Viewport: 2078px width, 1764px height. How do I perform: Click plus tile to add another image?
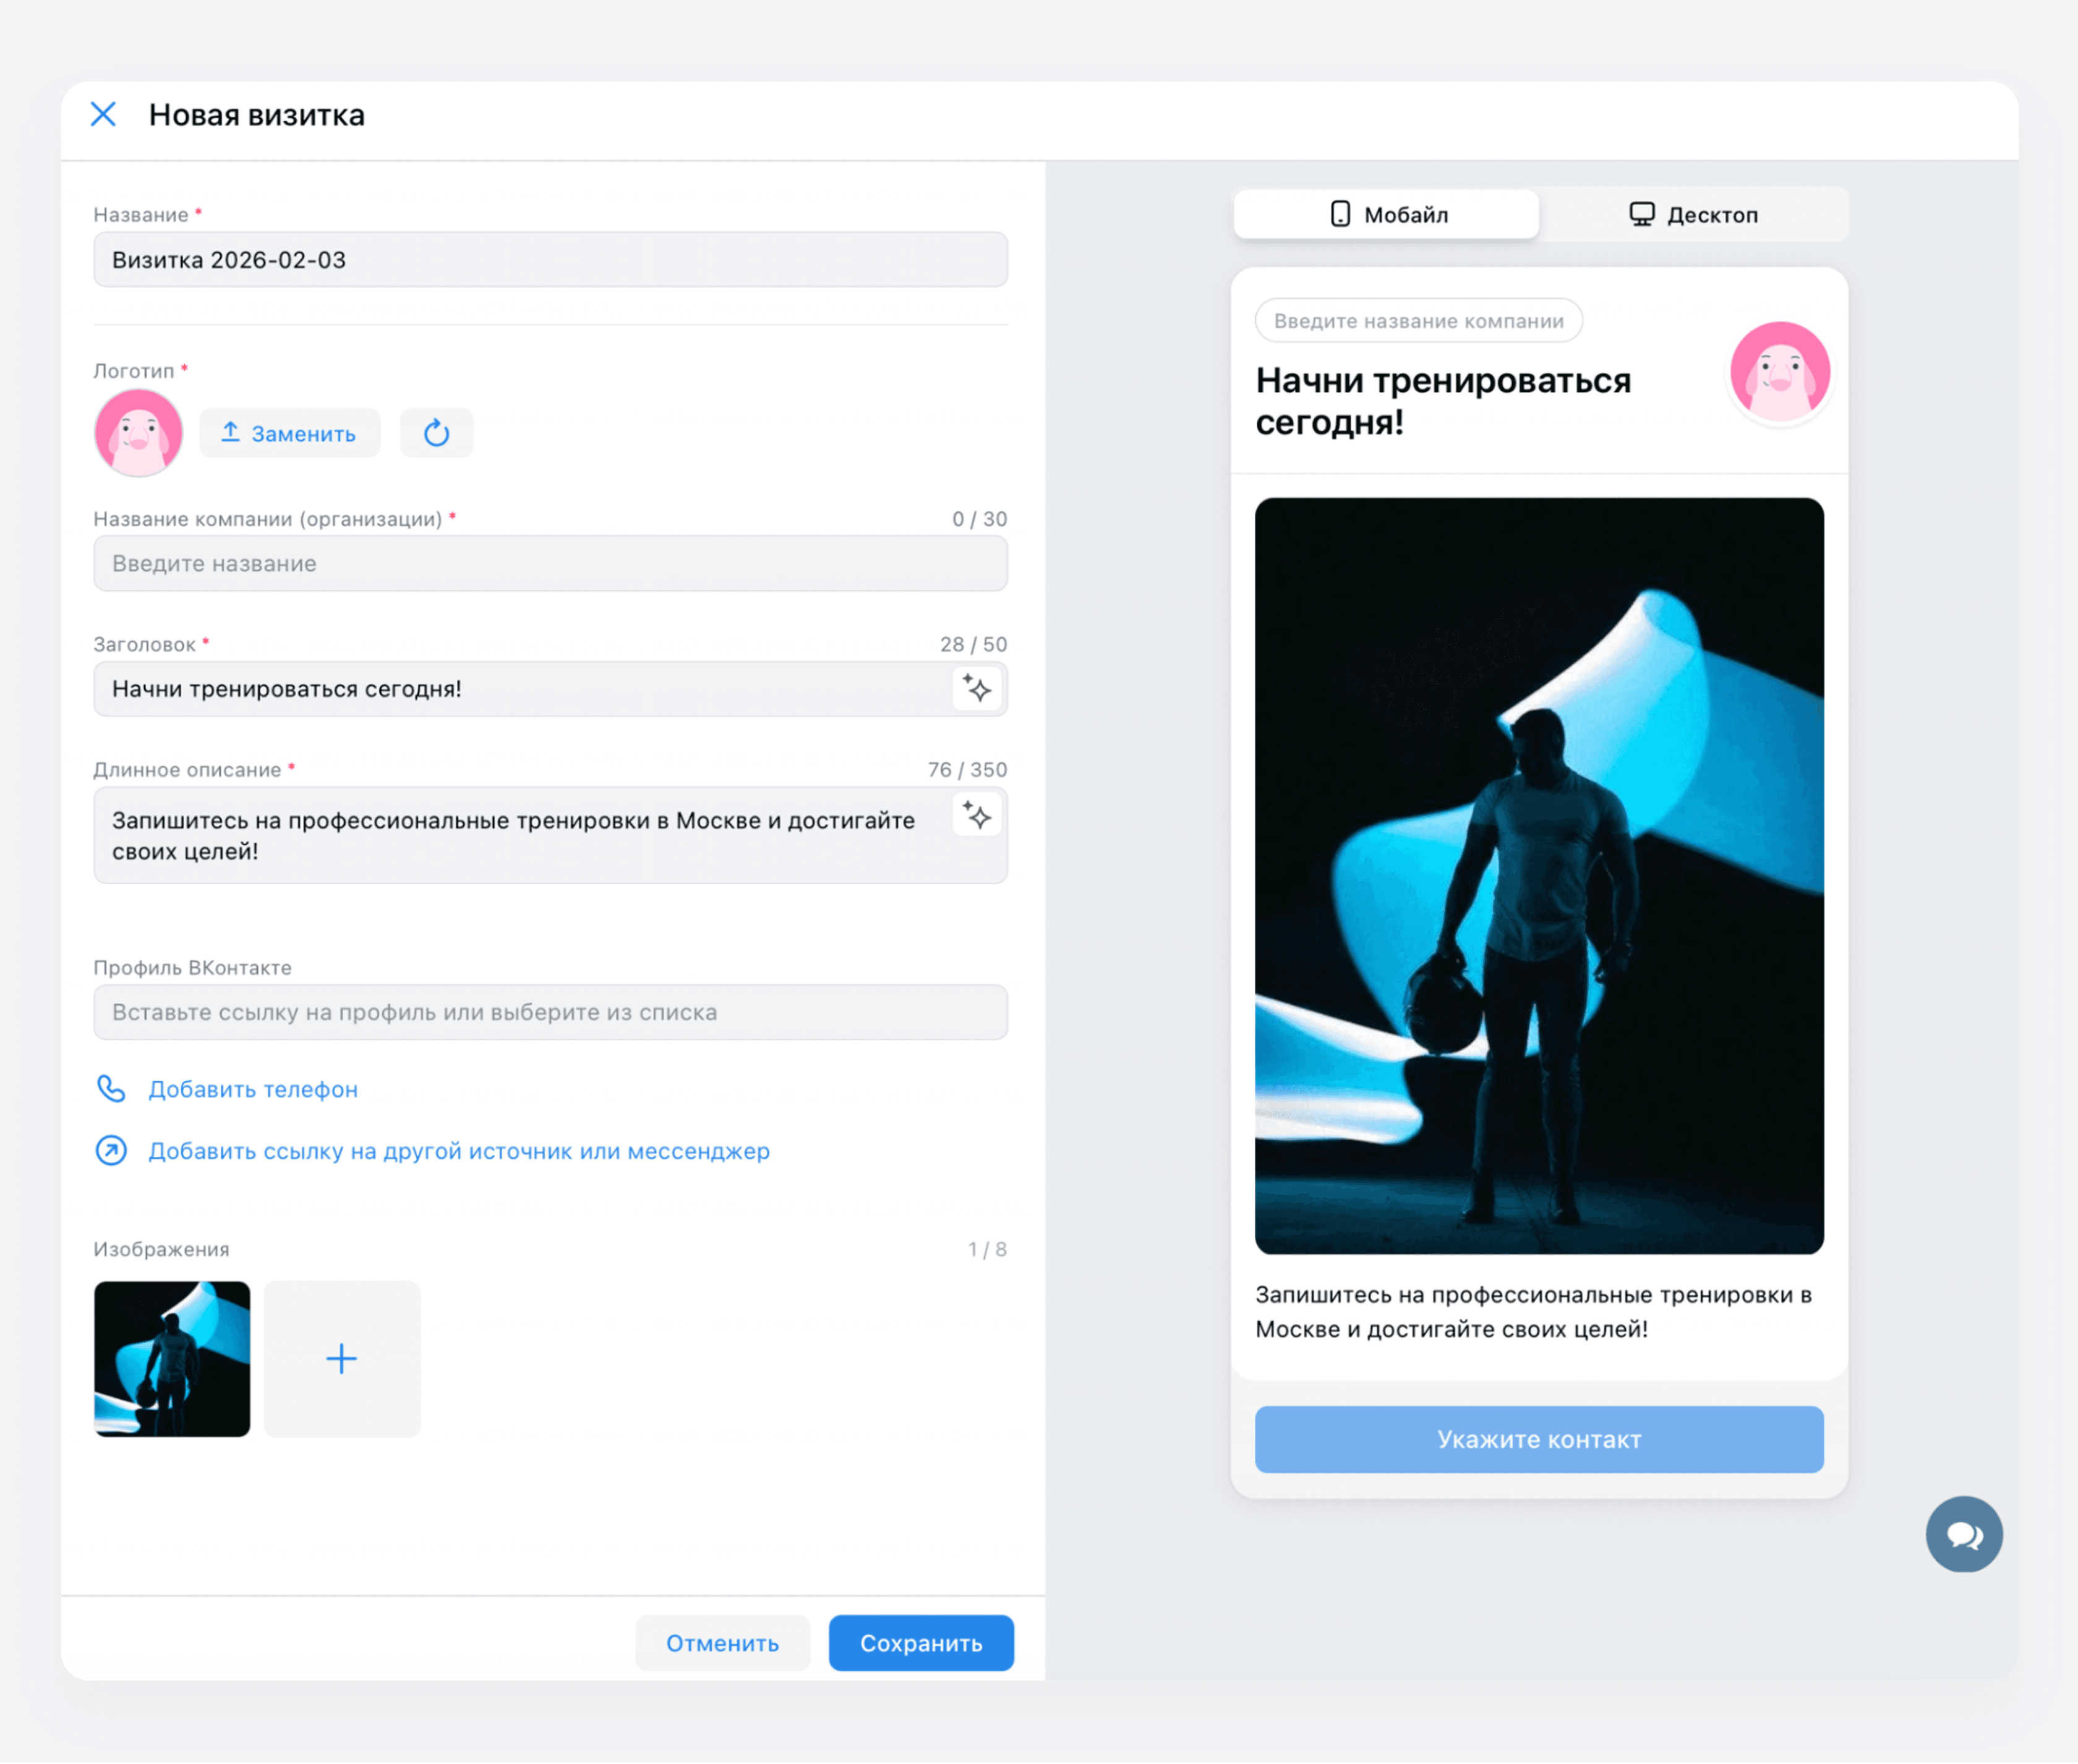point(342,1358)
